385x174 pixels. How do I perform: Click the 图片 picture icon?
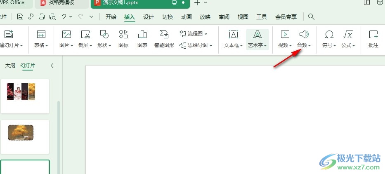click(x=66, y=34)
